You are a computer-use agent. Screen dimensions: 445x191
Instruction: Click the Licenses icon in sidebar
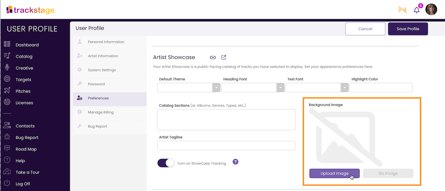point(7,102)
